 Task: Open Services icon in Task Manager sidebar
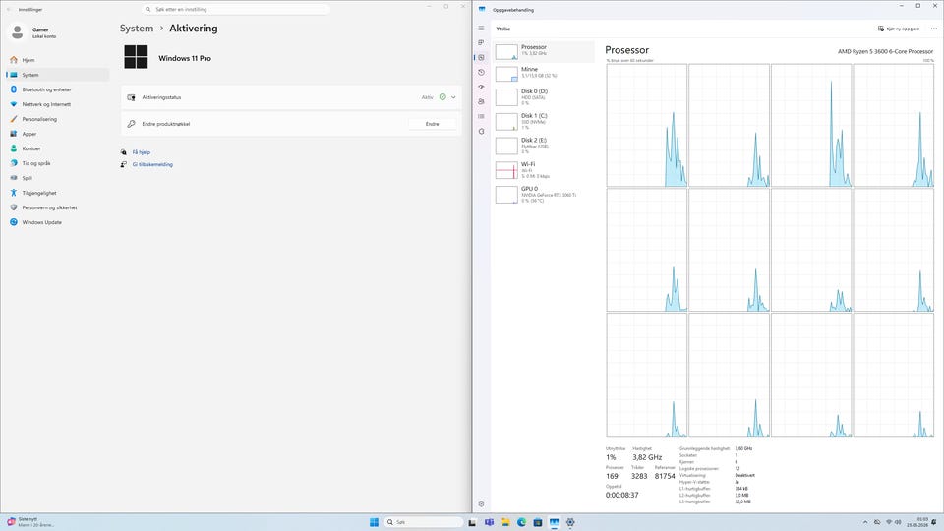pyautogui.click(x=481, y=131)
